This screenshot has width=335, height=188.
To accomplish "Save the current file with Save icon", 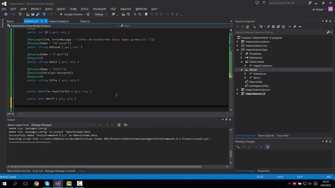I will (x=32, y=14).
